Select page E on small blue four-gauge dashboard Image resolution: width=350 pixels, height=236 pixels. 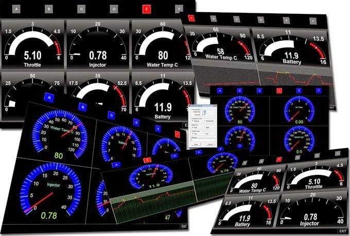click(299, 90)
